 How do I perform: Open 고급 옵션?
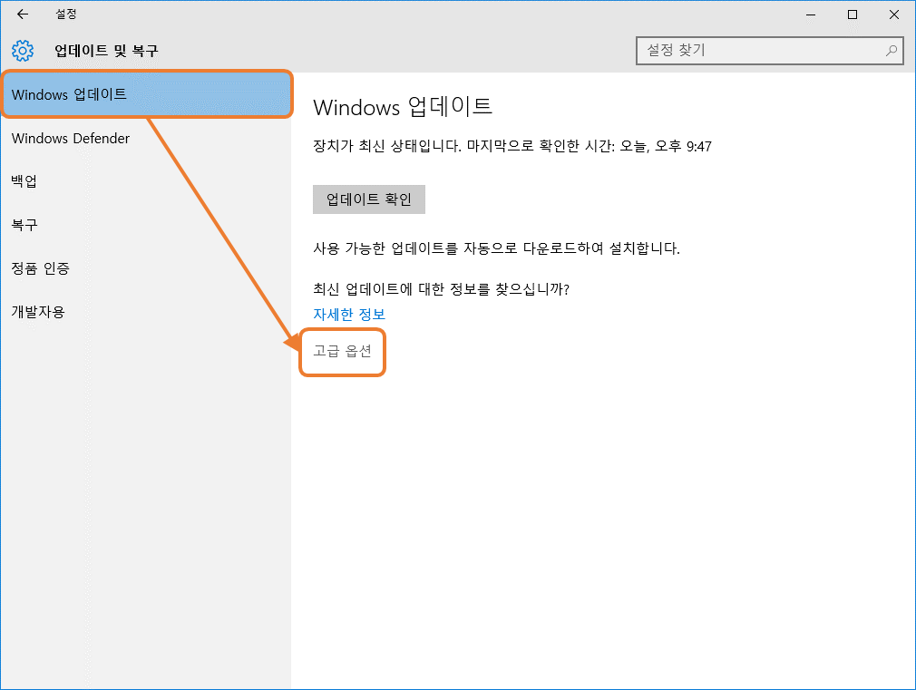[x=342, y=352]
